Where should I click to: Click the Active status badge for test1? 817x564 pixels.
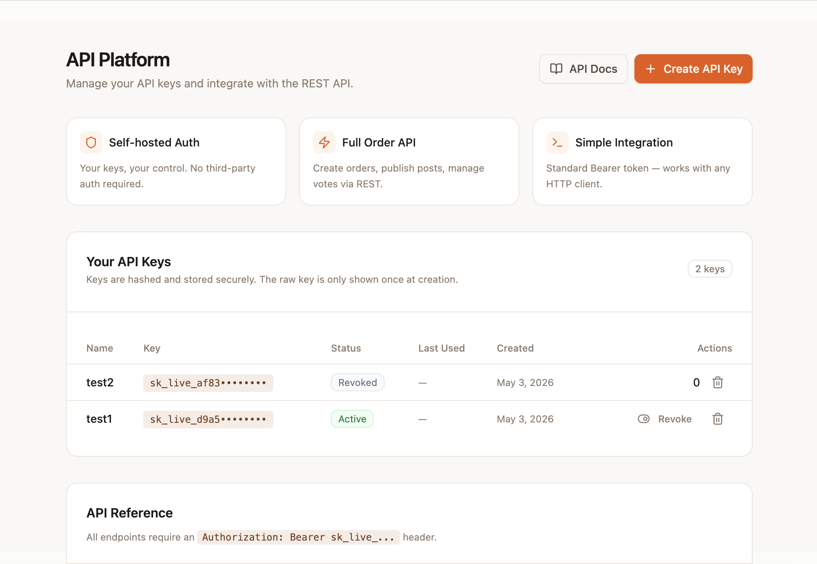click(x=352, y=419)
